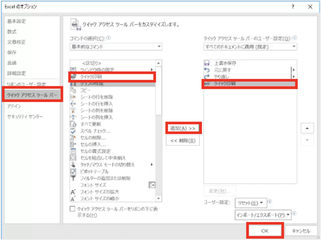Click the move down arrow button
This screenshot has height=240, width=321.
307,140
